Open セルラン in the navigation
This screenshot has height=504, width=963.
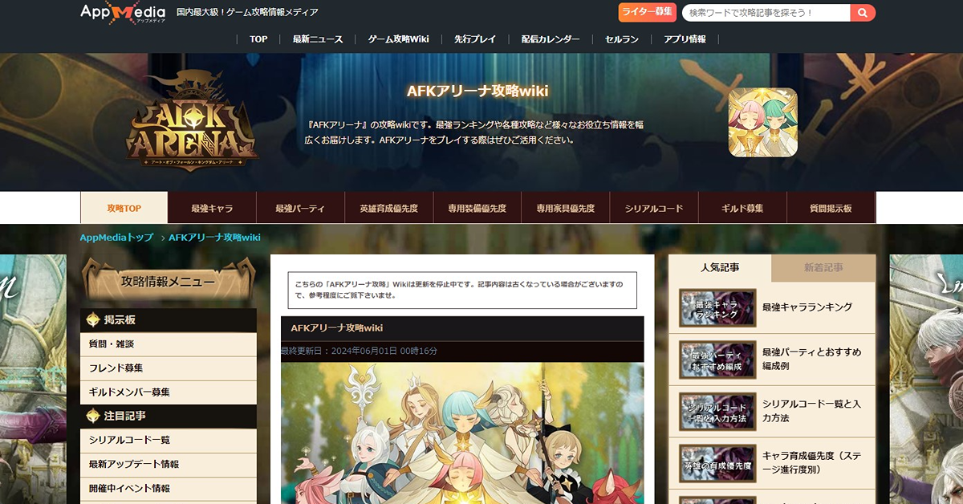pos(622,39)
